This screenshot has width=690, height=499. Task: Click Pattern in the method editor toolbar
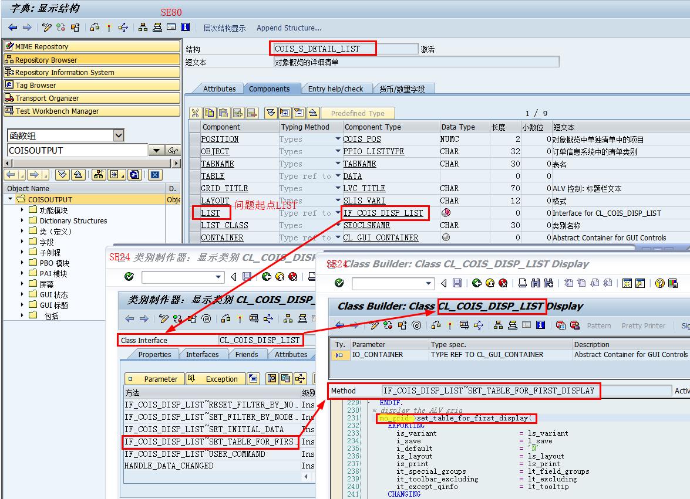point(599,325)
